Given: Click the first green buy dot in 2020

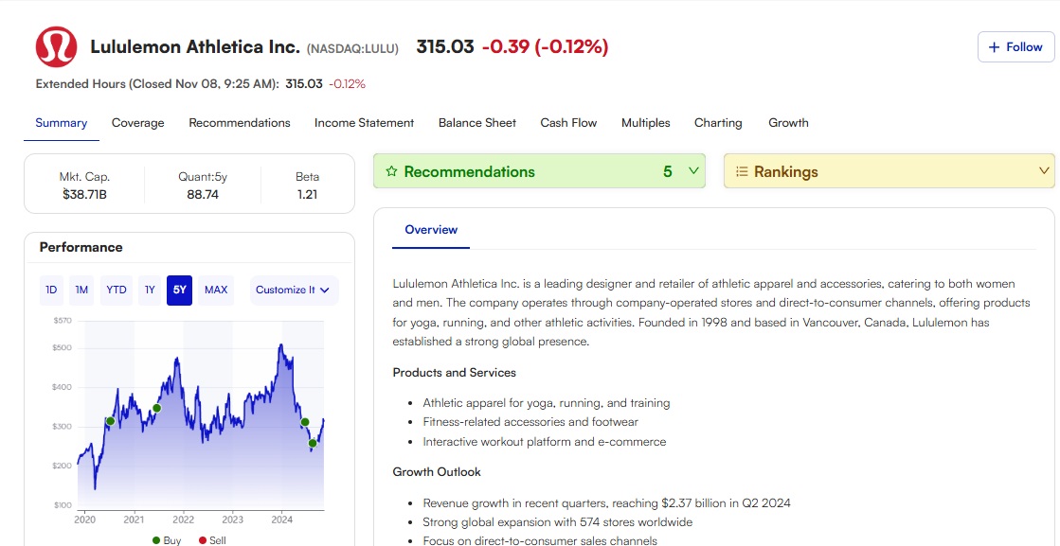Looking at the screenshot, I should 110,421.
